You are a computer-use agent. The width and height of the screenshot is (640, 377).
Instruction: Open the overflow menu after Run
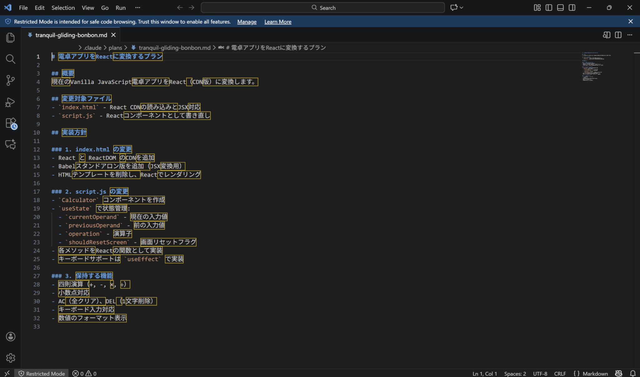point(137,7)
